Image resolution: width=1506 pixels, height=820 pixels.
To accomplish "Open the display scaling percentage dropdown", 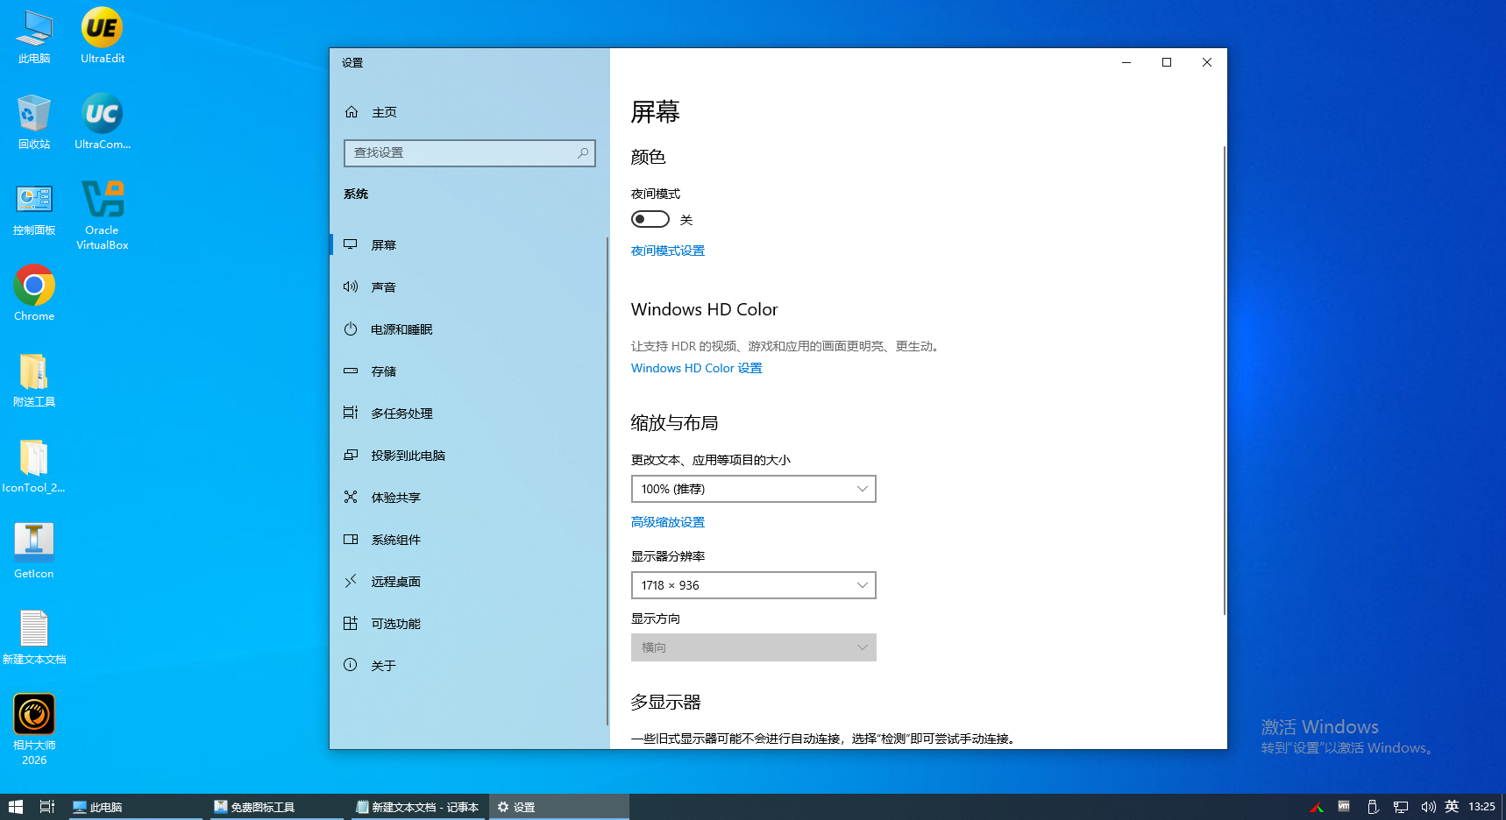I will [753, 488].
